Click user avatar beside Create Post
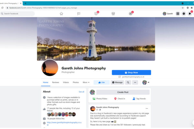The height and width of the screenshot is (129, 194). click(92, 92)
